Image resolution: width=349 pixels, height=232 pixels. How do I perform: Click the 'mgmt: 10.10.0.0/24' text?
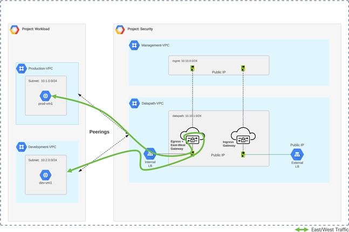[184, 61]
